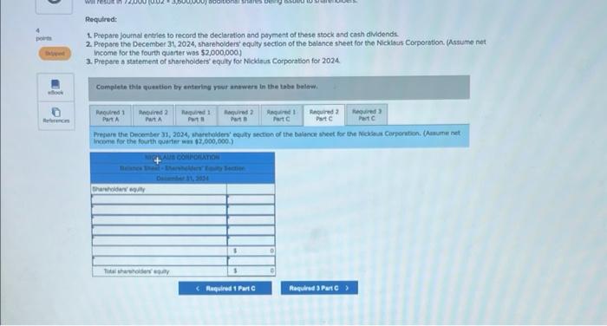Click the subtotal cell showing $ 0

point(251,251)
